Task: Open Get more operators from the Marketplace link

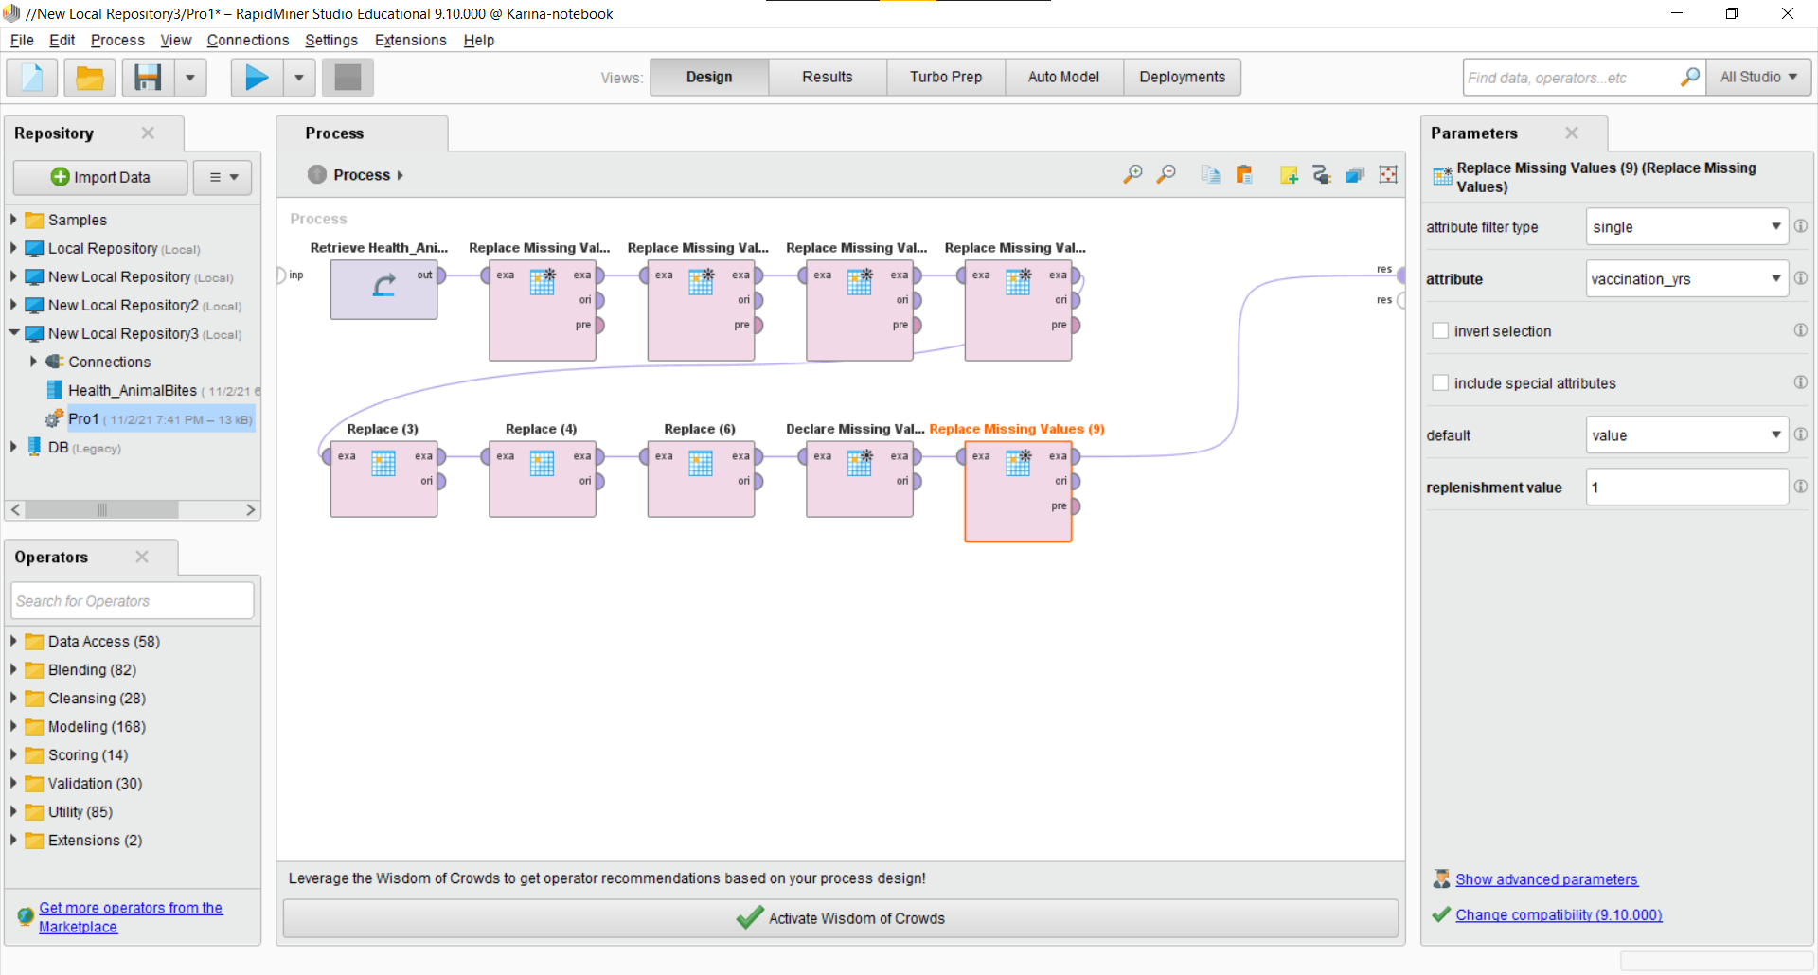Action: point(131,917)
